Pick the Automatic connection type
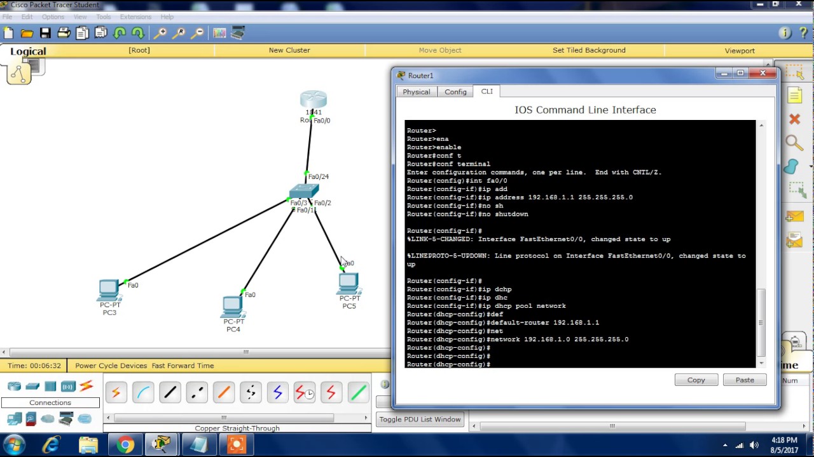 pyautogui.click(x=116, y=393)
